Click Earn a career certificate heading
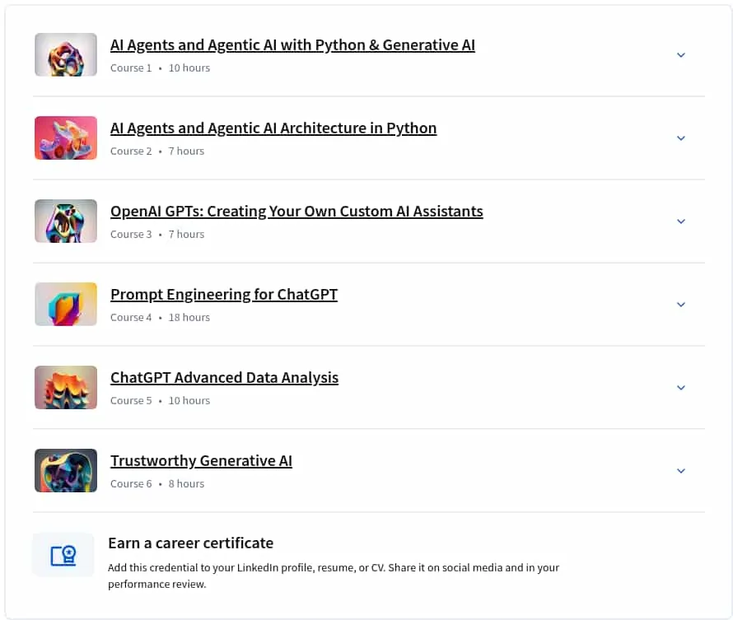The image size is (733, 620). [191, 543]
